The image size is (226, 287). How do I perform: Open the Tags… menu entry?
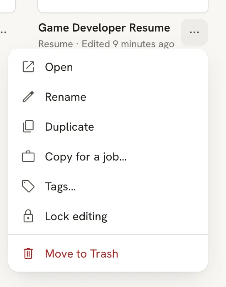108,186
